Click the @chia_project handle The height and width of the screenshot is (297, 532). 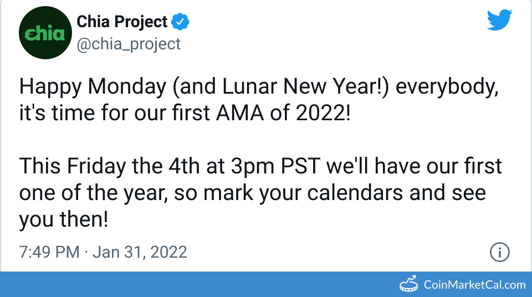point(129,44)
